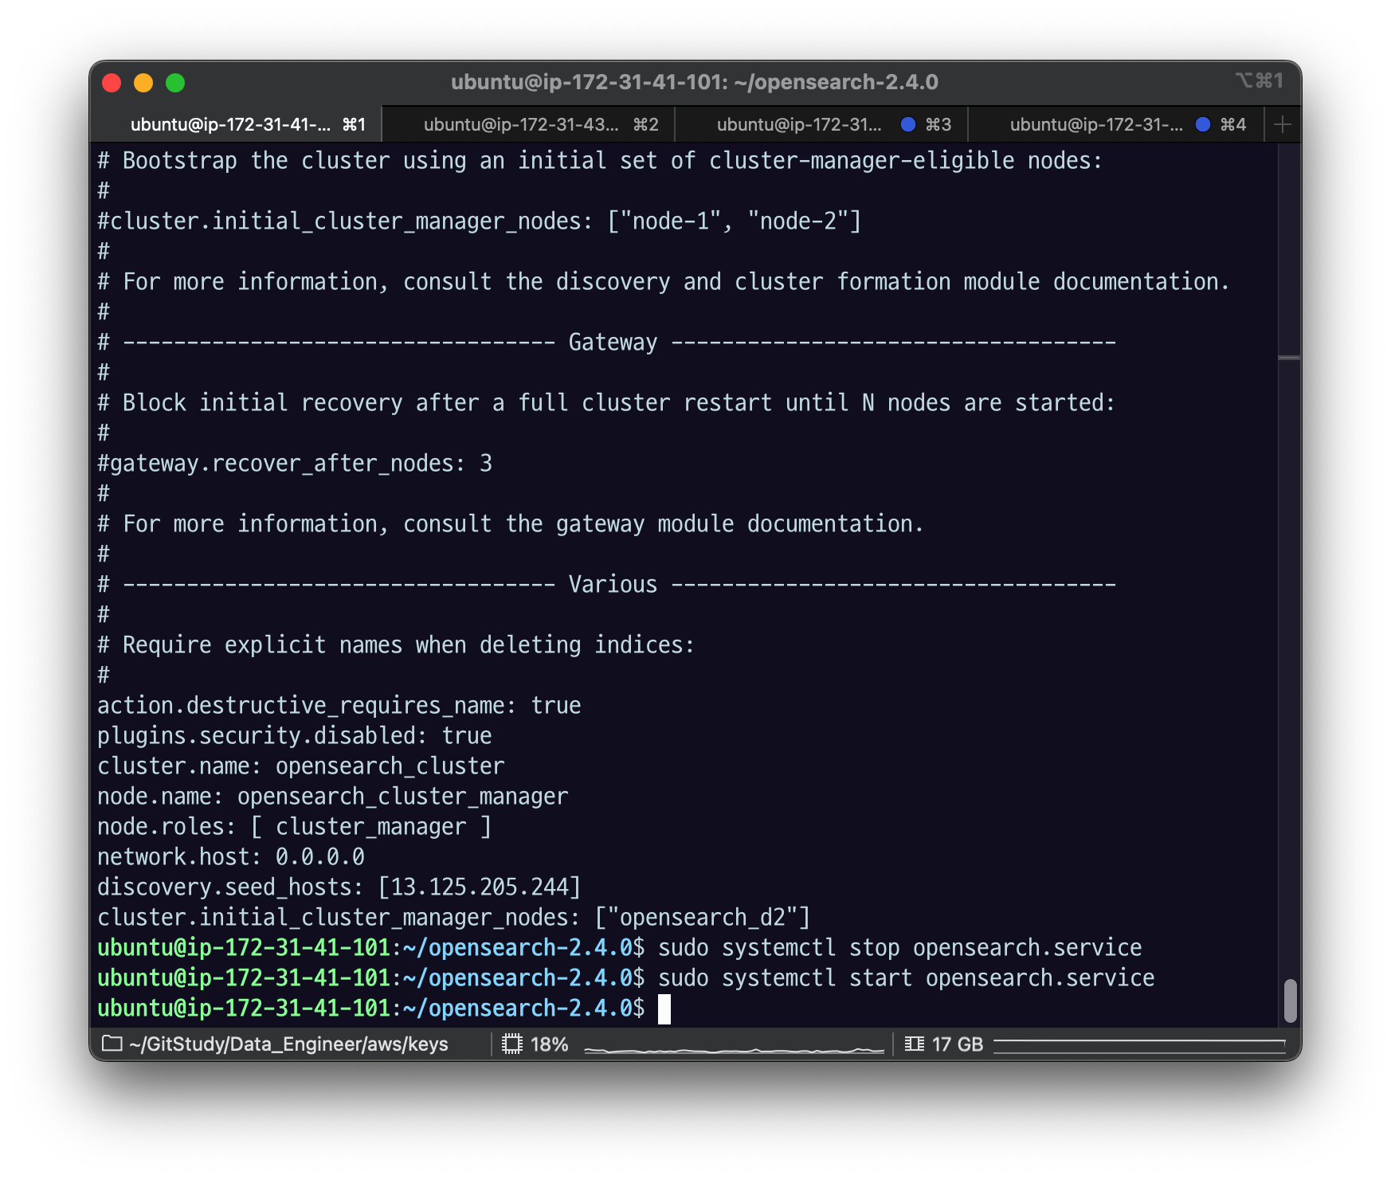Click the 18% CPU value

(x=549, y=1044)
